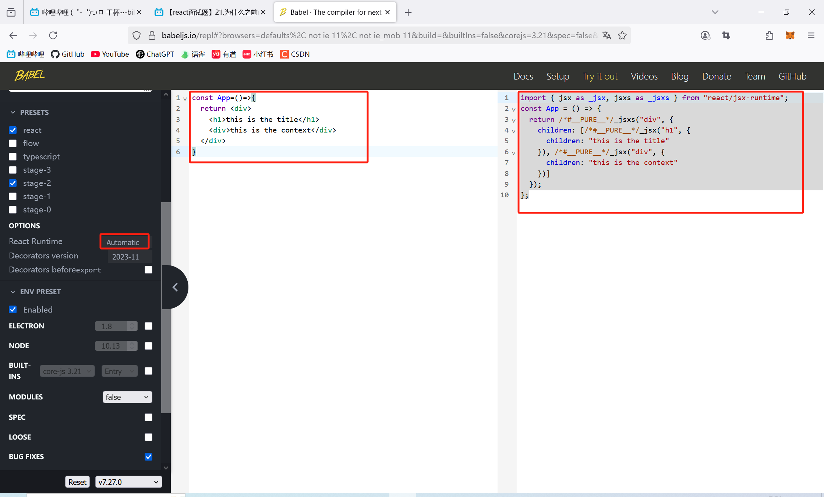Bookmark page with star icon

(622, 35)
